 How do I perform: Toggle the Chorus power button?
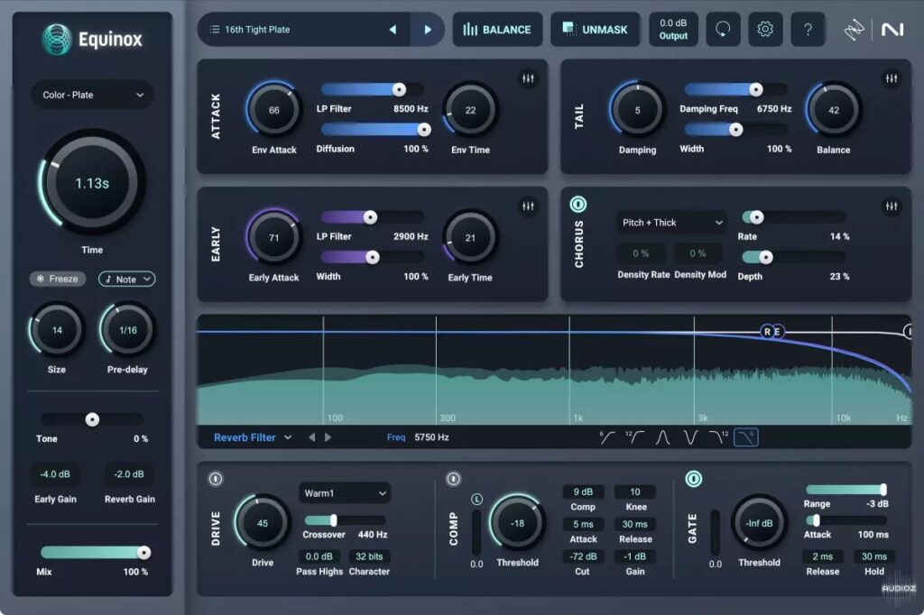click(x=578, y=205)
